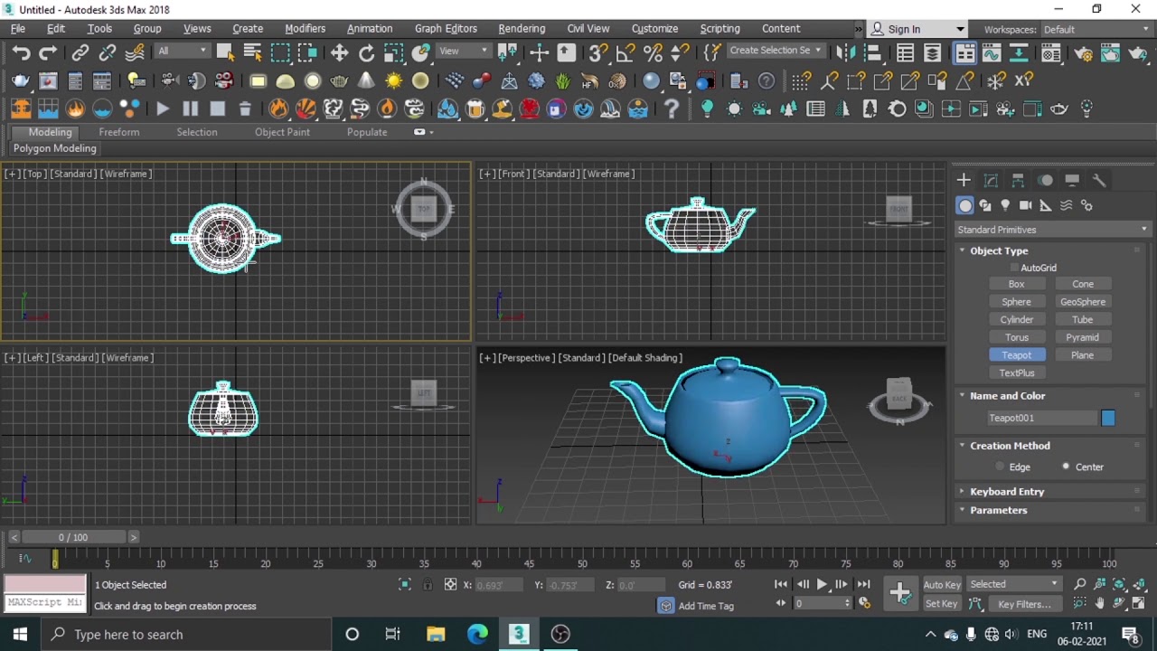Select the Helpers category icon
Image resolution: width=1157 pixels, height=651 pixels.
1046,206
